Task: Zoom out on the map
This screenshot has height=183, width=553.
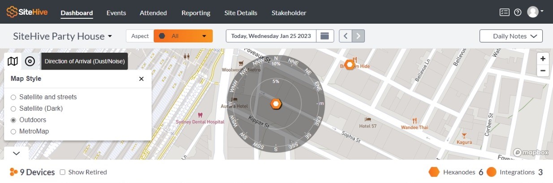Action: point(543,71)
